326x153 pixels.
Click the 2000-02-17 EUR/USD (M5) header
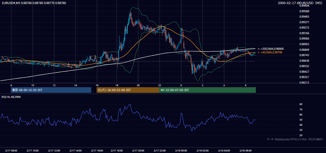pyautogui.click(x=300, y=3)
